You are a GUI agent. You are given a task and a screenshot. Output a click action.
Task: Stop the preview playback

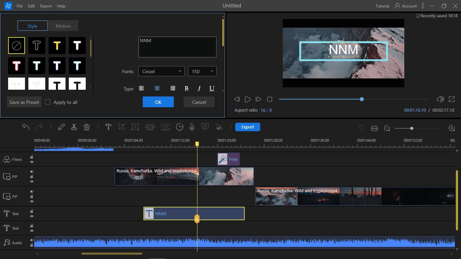[270, 99]
